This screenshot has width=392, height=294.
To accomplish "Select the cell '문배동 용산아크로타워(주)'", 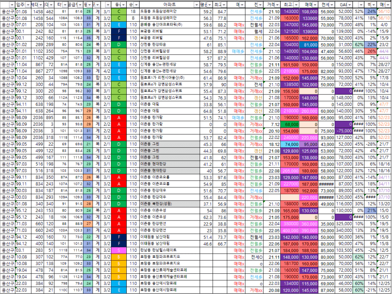I will coord(169,25).
